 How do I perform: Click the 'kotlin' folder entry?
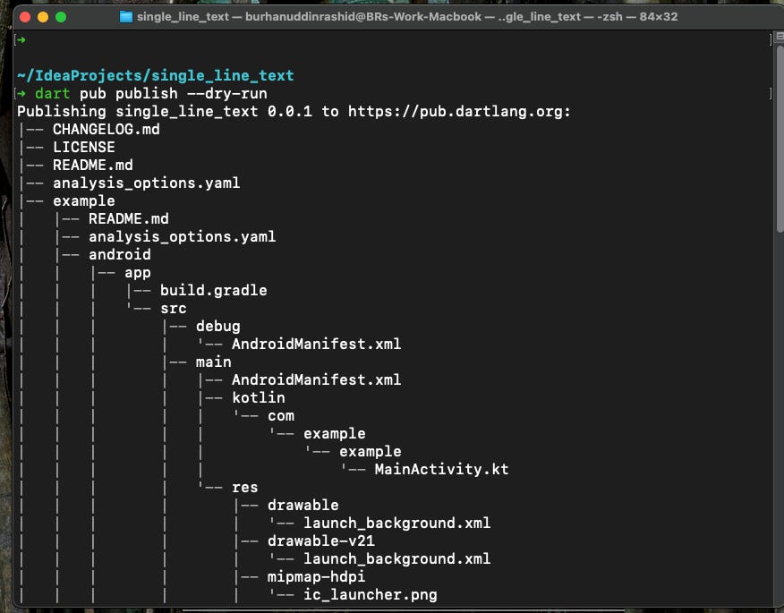pyautogui.click(x=259, y=398)
